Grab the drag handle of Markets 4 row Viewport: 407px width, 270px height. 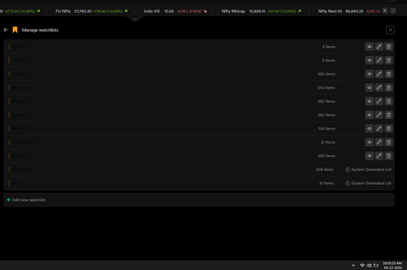coord(9,115)
